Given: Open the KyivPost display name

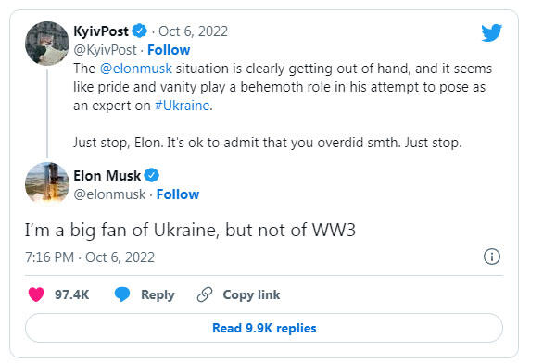Looking at the screenshot, I should (101, 31).
